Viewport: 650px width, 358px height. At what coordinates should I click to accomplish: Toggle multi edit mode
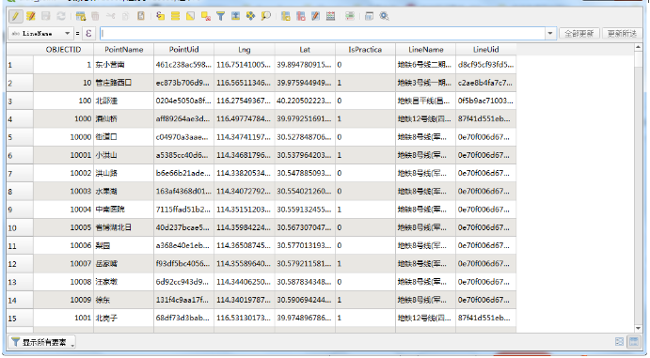[x=31, y=16]
